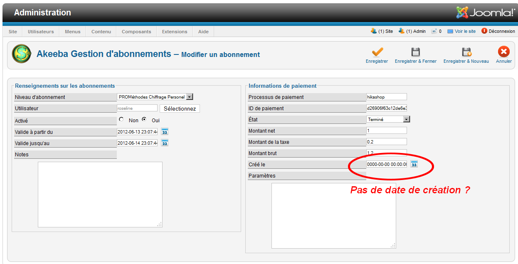The width and height of the screenshot is (518, 264).
Task: Click the Administration header title
Action: [x=42, y=12]
